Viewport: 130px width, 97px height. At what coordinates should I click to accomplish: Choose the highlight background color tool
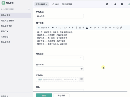tap(91, 28)
